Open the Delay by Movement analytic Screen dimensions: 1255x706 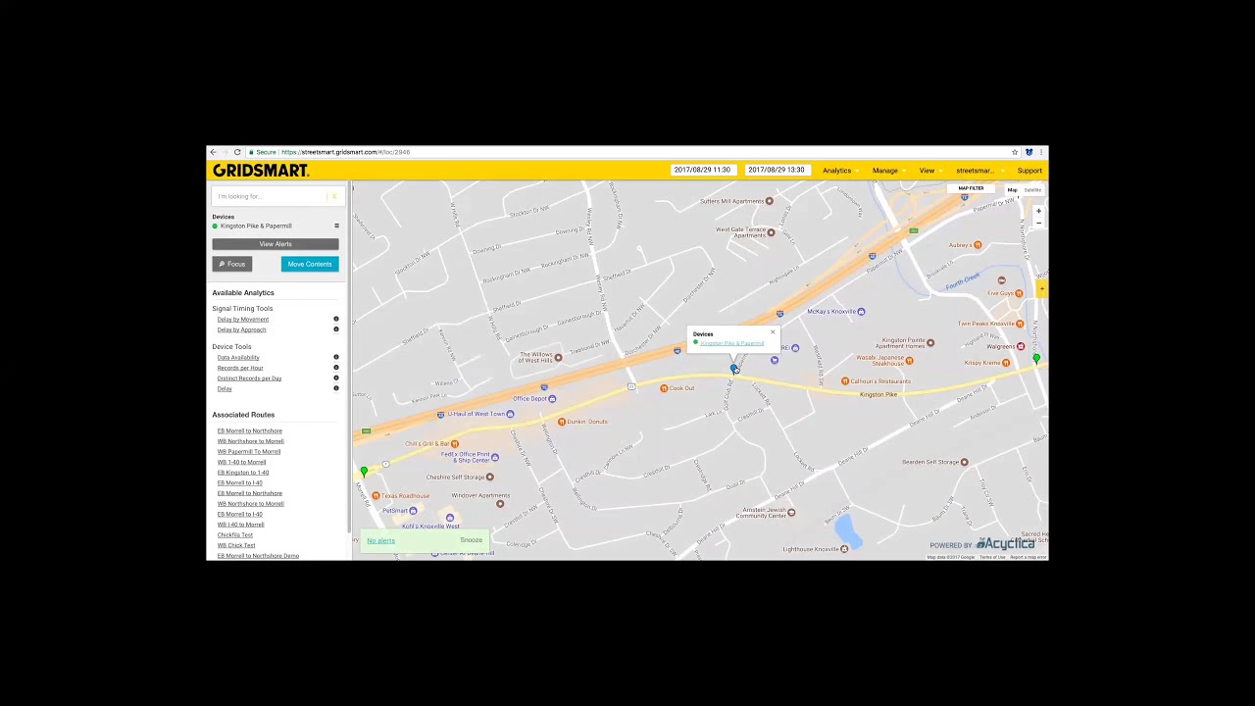coord(243,319)
